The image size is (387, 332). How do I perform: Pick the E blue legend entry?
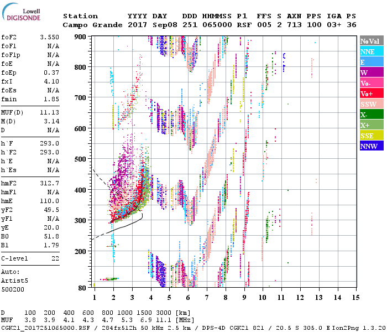tap(372, 62)
